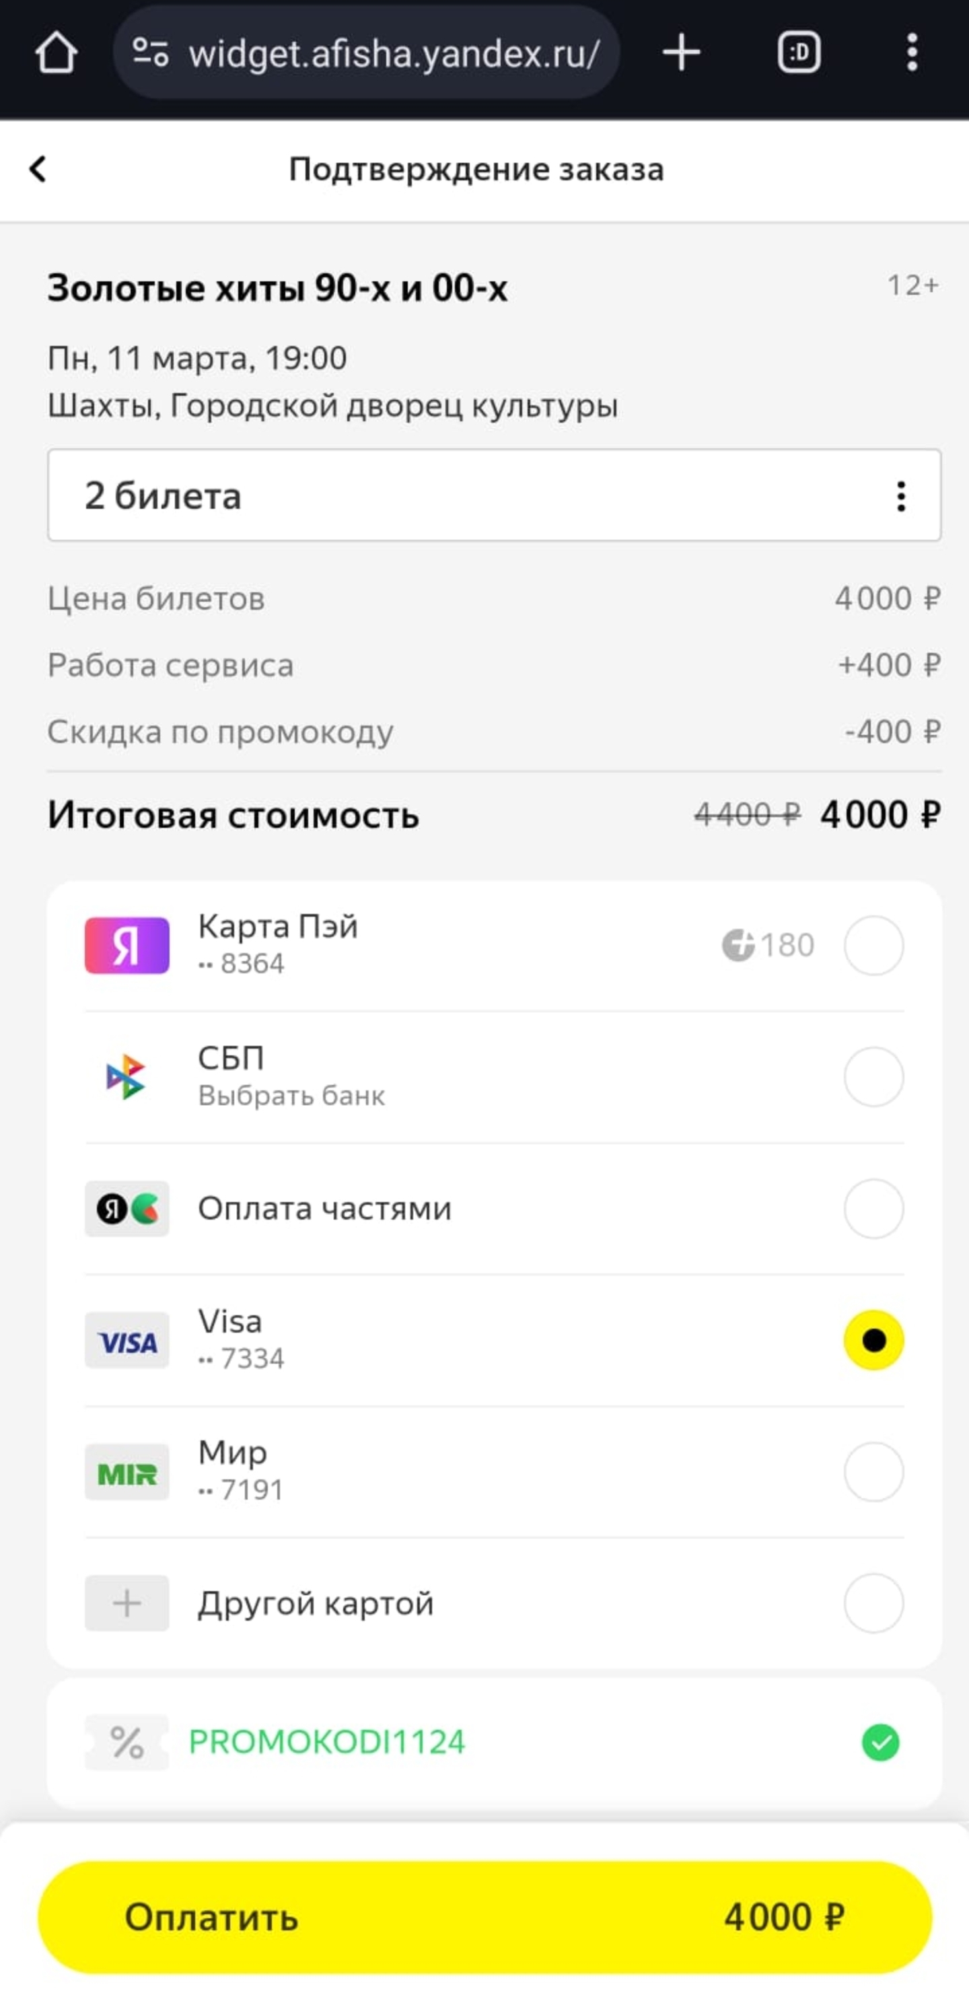Open options for 2 билета
The height and width of the screenshot is (1999, 969).
(x=901, y=496)
